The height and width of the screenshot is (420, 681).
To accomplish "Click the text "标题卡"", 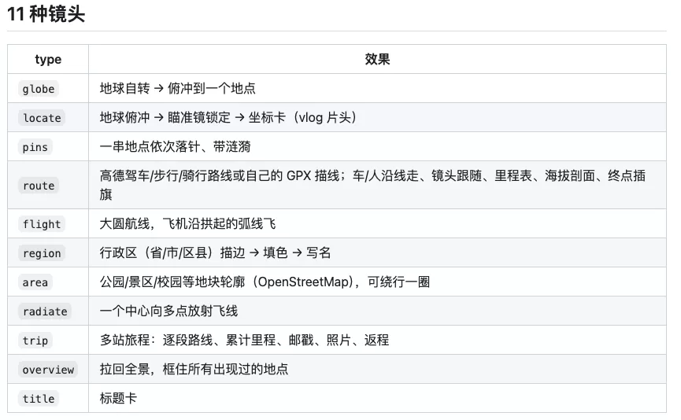I will click(118, 398).
